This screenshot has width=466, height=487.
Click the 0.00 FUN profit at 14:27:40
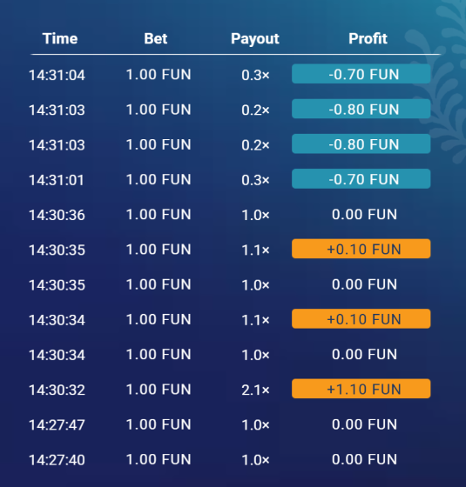(364, 459)
